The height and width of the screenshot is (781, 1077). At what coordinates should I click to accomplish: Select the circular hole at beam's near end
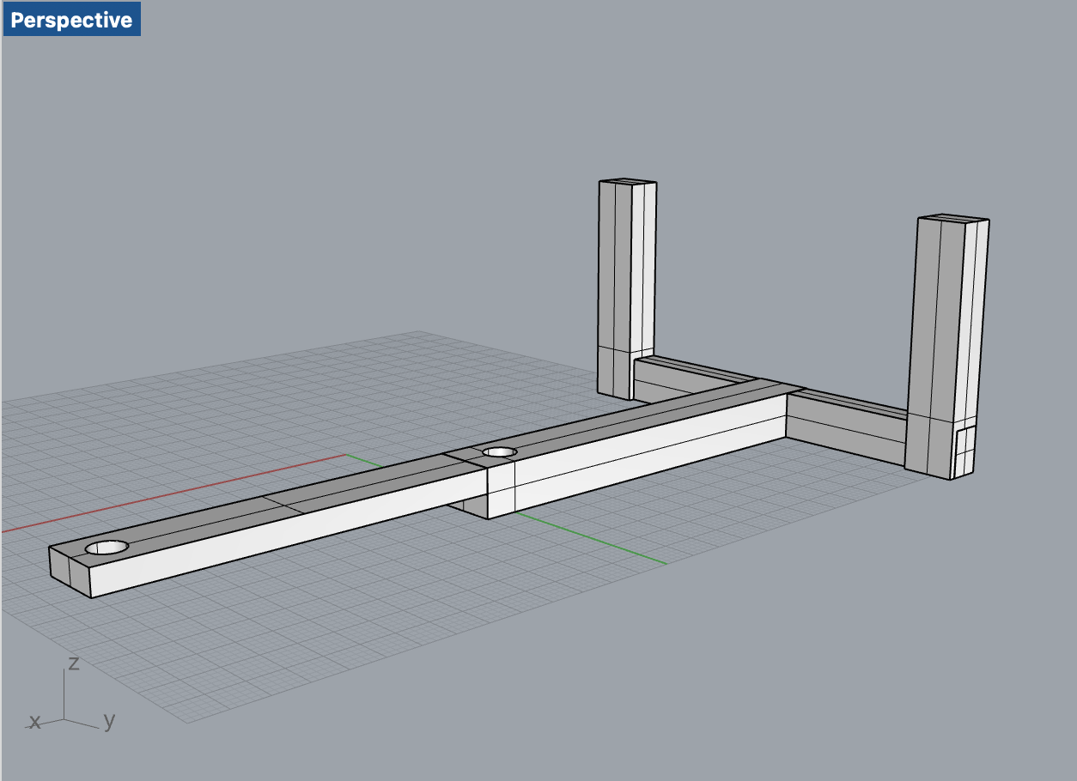106,547
